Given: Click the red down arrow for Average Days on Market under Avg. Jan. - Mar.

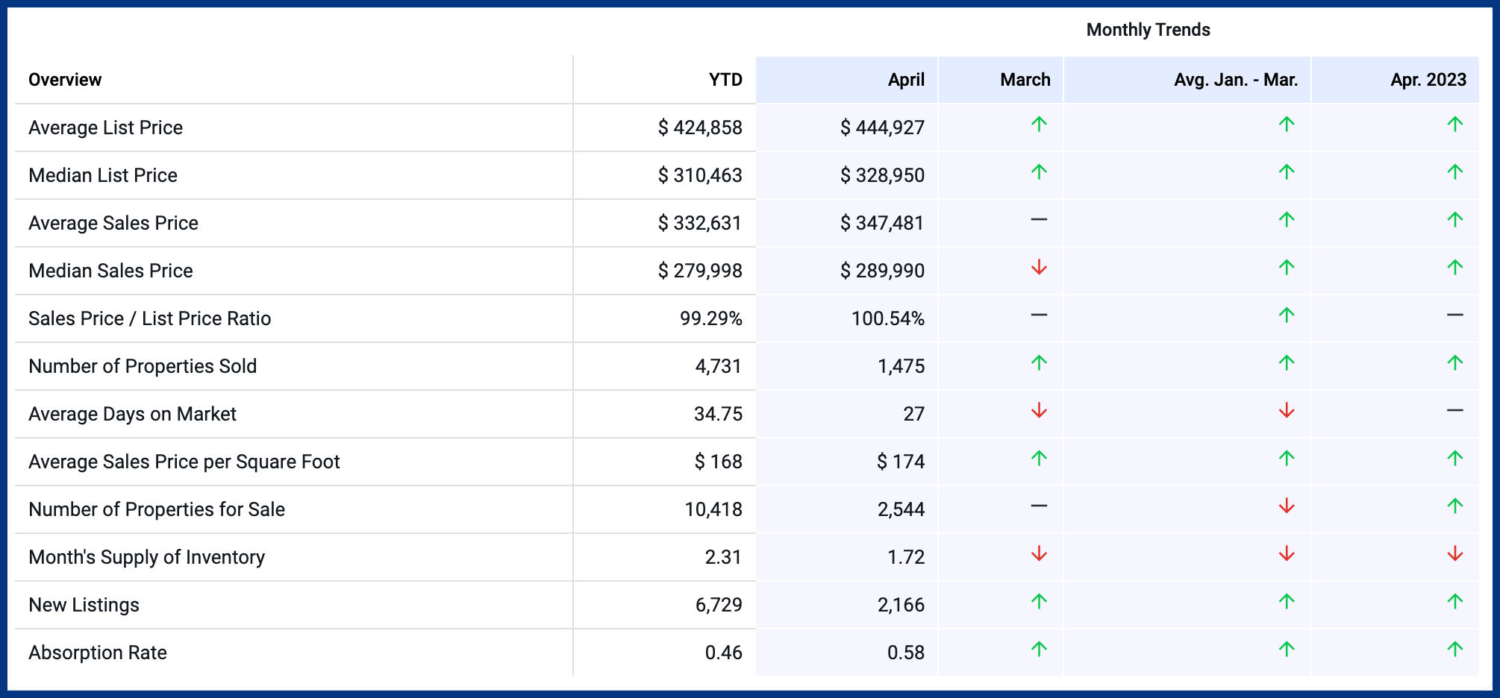Looking at the screenshot, I should coord(1286,411).
